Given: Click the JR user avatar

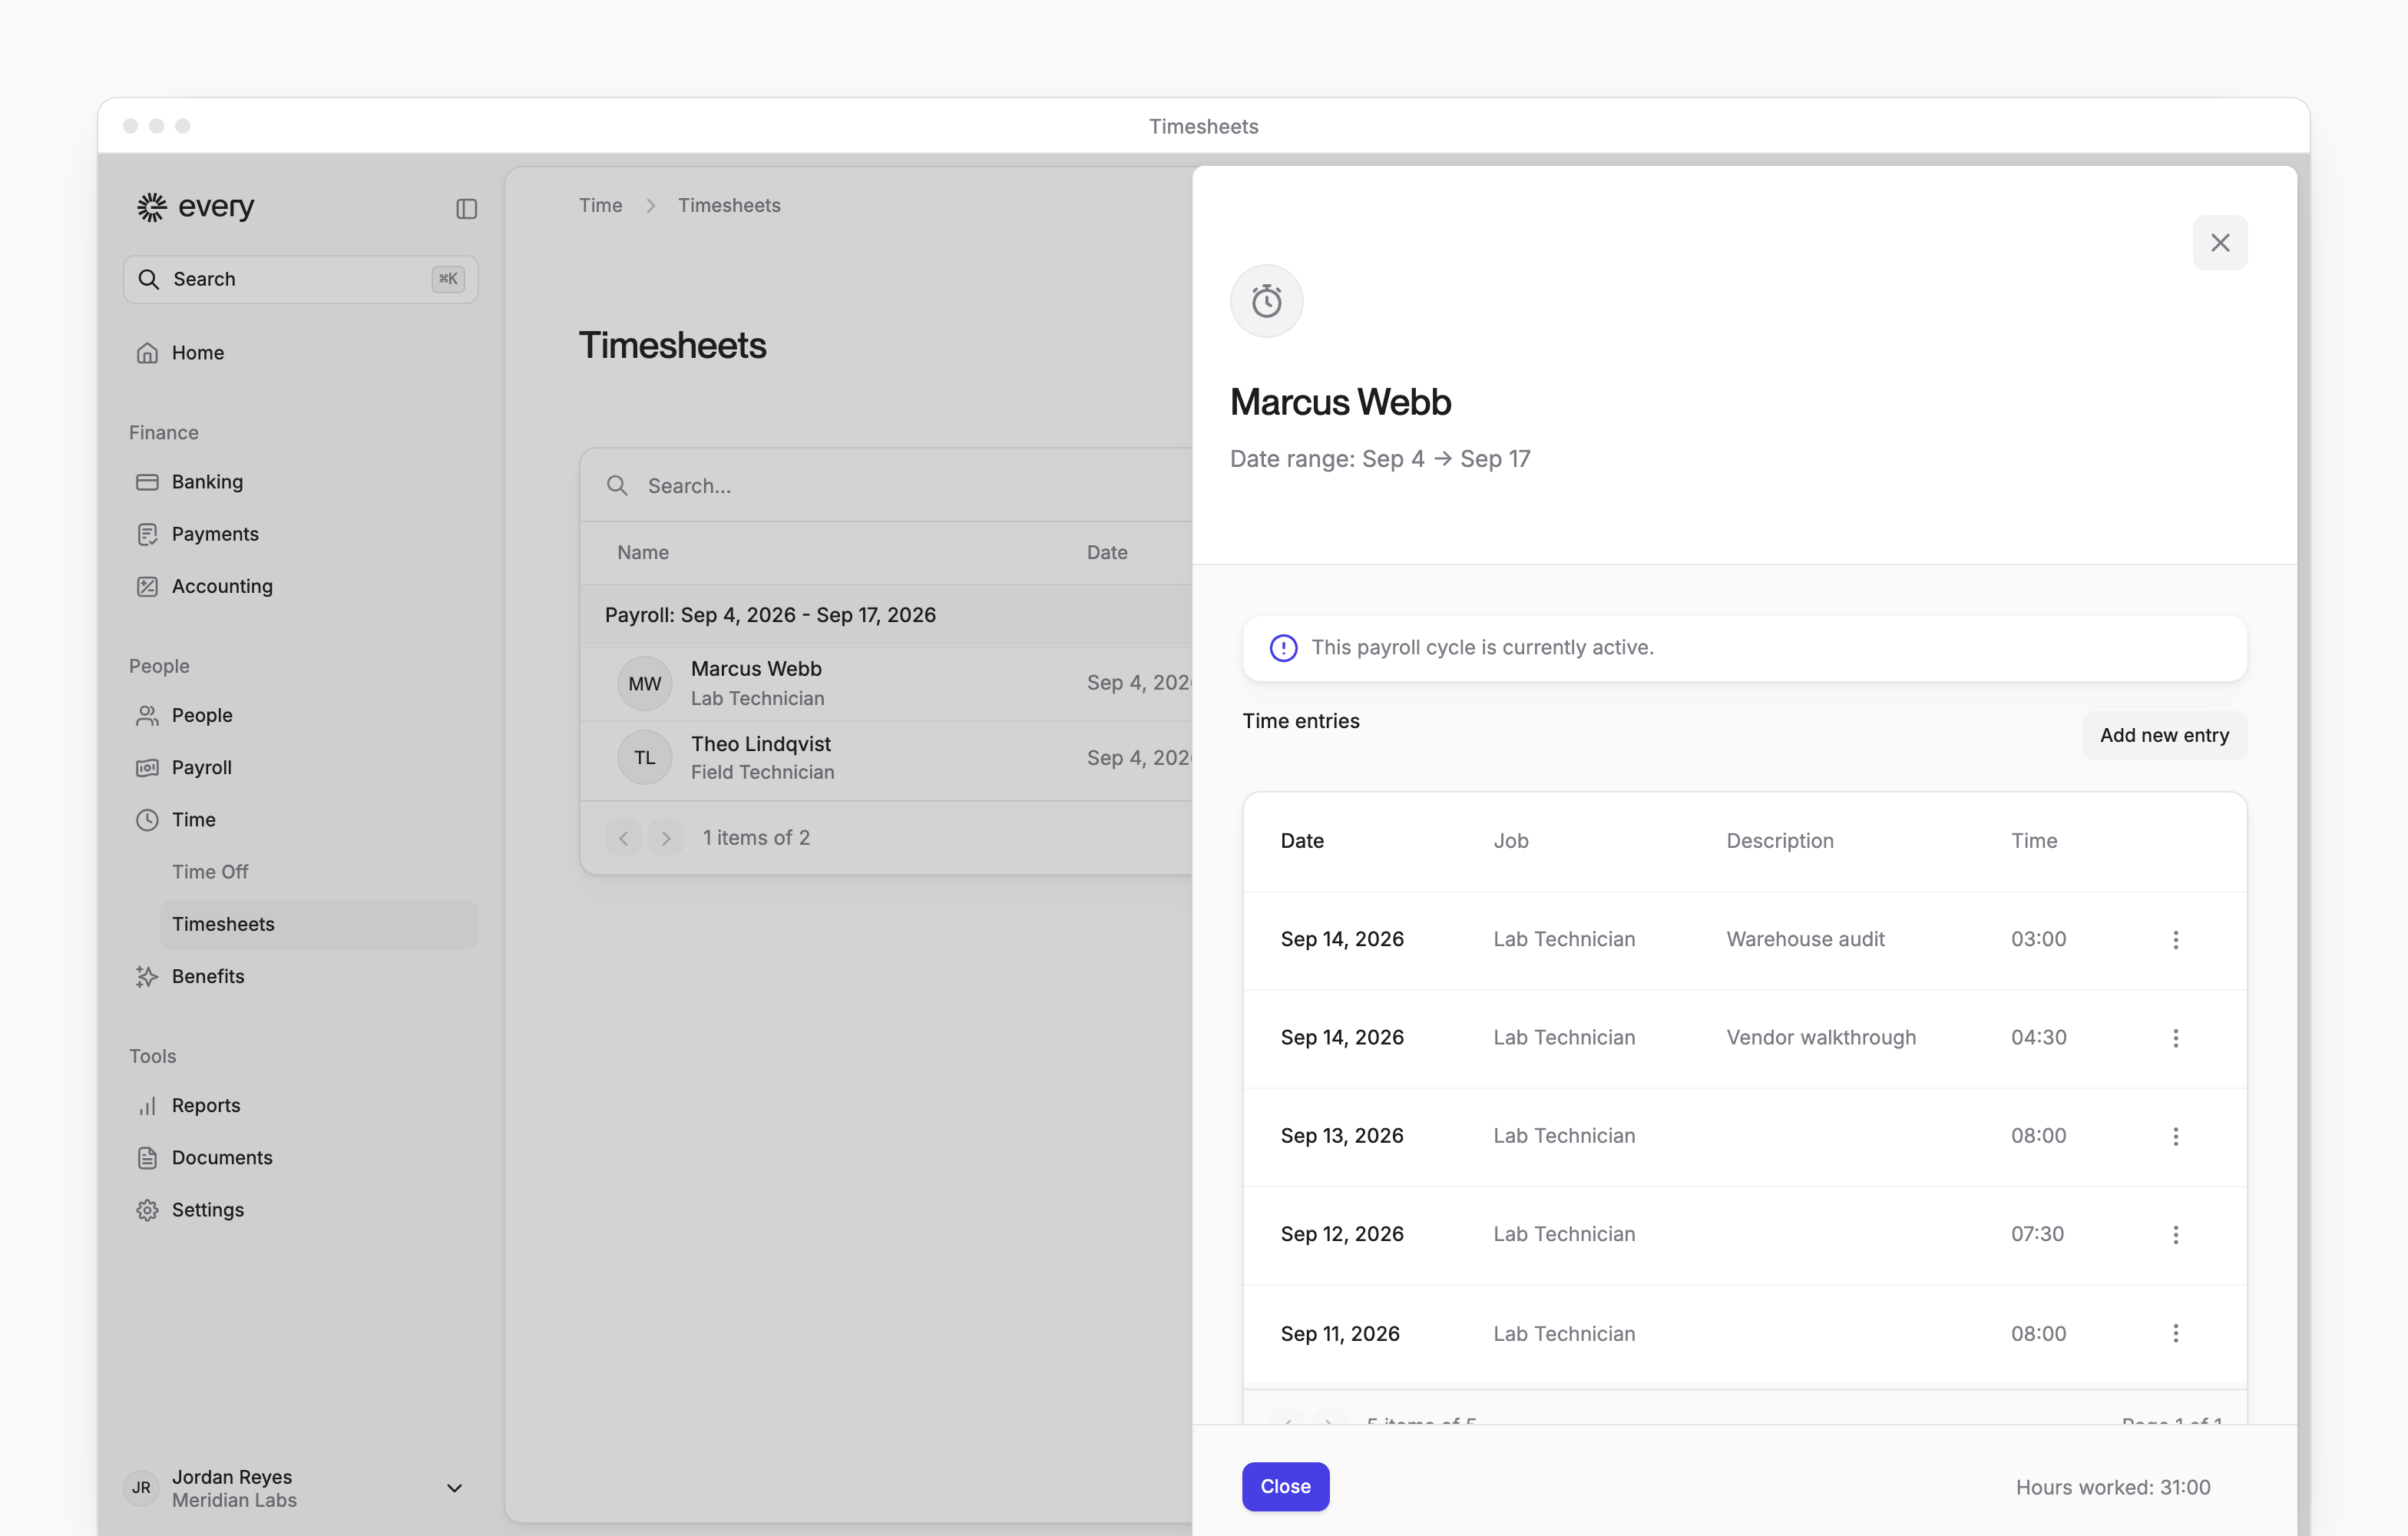Looking at the screenshot, I should 142,1488.
